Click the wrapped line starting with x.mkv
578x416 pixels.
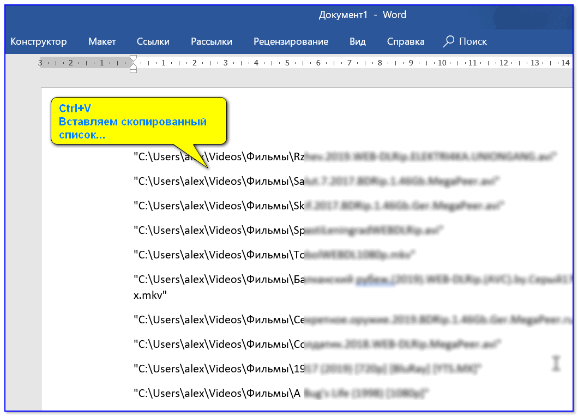coord(150,294)
